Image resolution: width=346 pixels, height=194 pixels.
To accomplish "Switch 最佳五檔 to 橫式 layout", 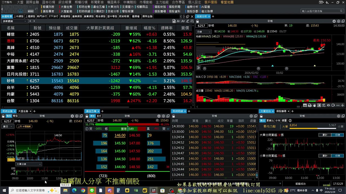I will [92, 116].
